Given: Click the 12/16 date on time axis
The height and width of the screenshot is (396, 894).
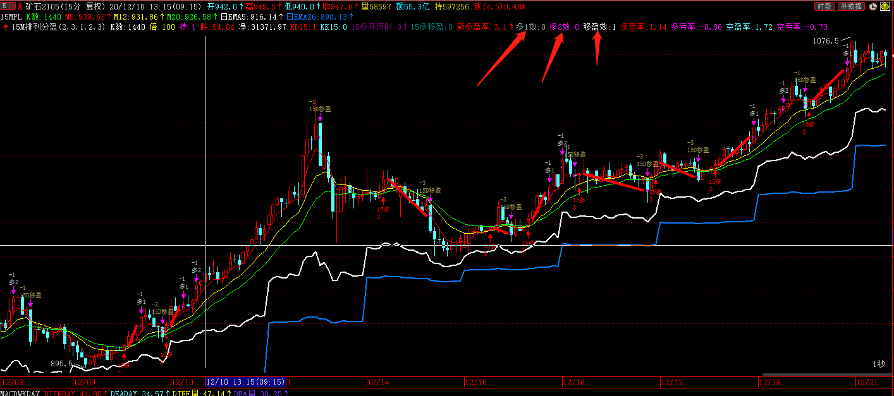Looking at the screenshot, I should [574, 382].
